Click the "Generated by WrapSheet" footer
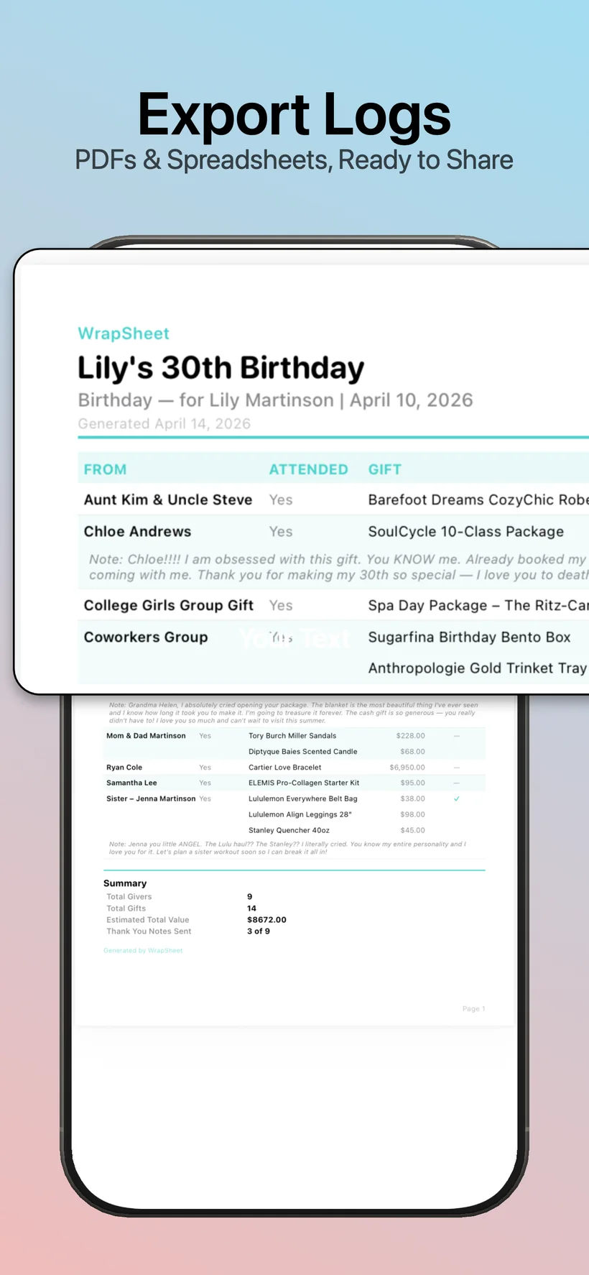 click(143, 950)
